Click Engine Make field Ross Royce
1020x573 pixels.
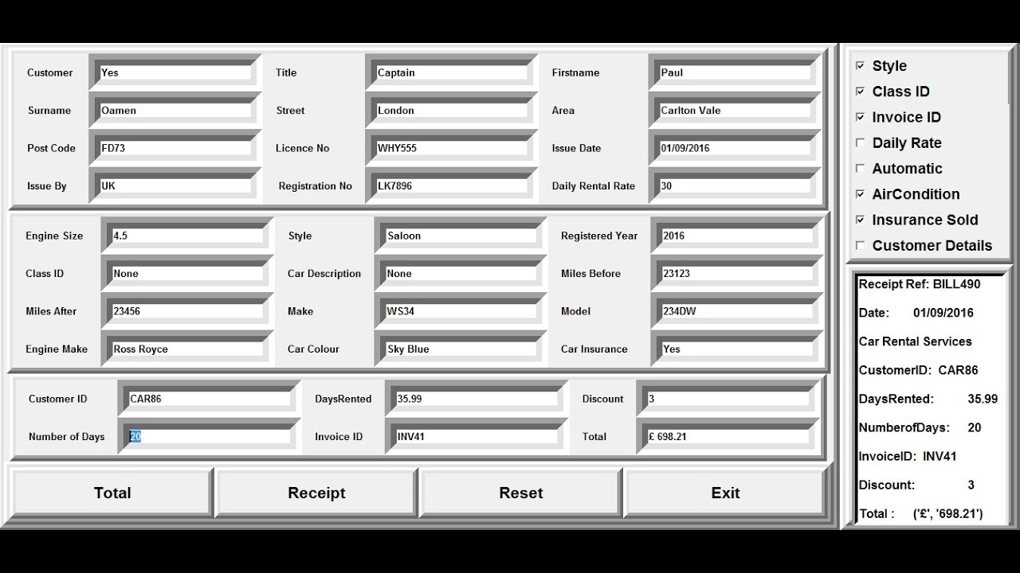187,349
